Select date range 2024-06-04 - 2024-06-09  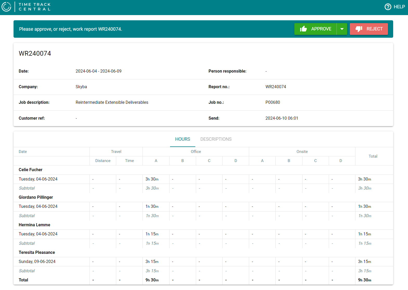99,71
